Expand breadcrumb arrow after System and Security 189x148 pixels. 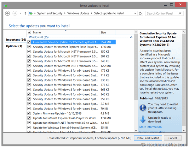pyautogui.click(x=65, y=13)
